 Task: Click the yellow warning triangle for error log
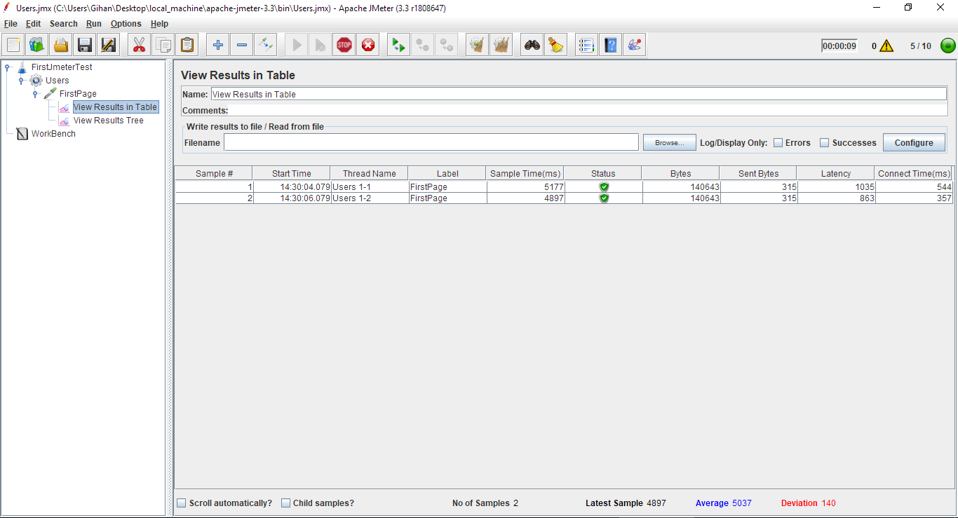pos(888,45)
